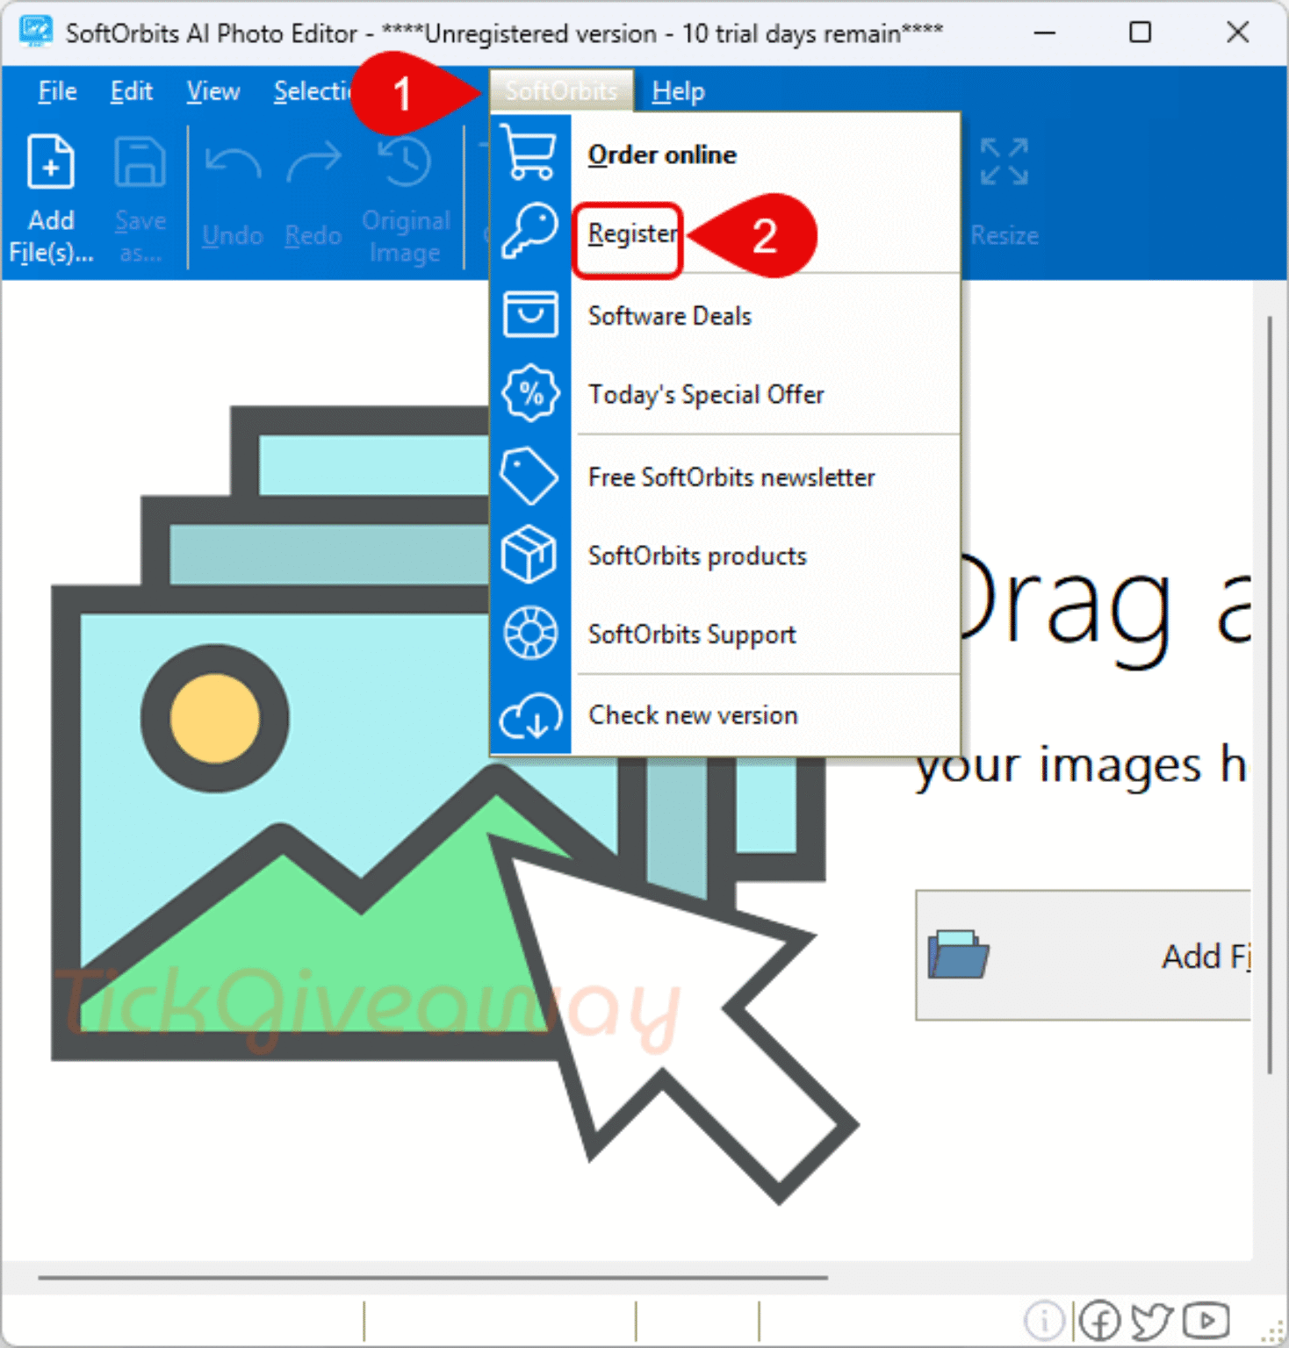Open the Twitter icon in status bar
The width and height of the screenshot is (1289, 1348).
click(x=1151, y=1320)
